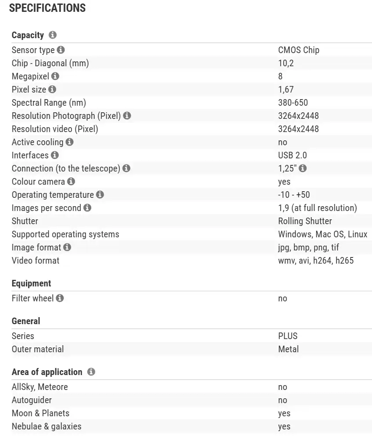Screen dimensions: 372x436
Task: Open the Colour camera info icon
Action: [71, 182]
